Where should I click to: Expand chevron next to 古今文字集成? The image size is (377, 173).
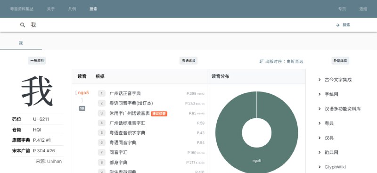(x=320, y=80)
